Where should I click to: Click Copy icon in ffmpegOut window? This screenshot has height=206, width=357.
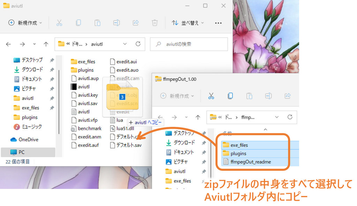[x=230, y=96]
